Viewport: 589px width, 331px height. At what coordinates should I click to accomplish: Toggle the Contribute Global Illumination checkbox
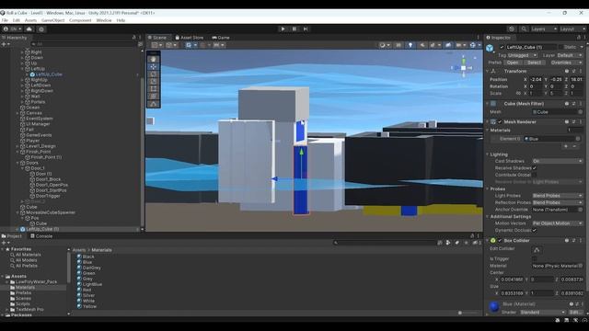click(x=535, y=175)
